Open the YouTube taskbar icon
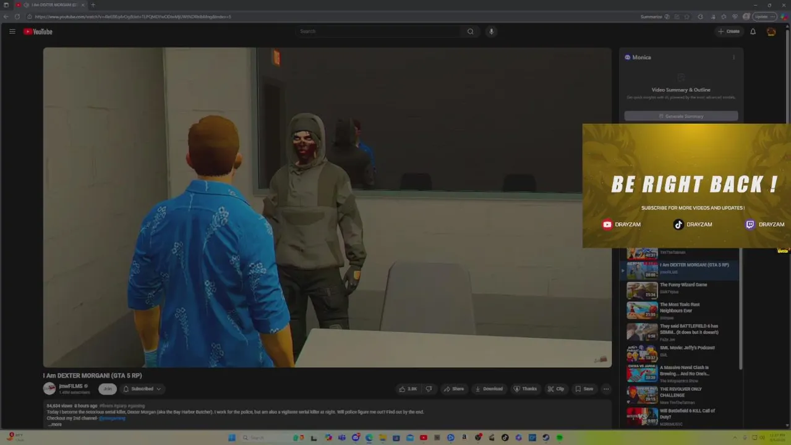This screenshot has height=445, width=791. pyautogui.click(x=424, y=438)
